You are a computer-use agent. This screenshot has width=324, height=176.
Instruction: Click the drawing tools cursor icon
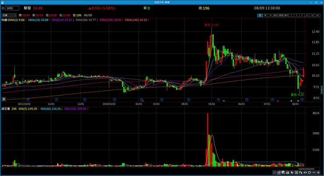[x=301, y=172]
